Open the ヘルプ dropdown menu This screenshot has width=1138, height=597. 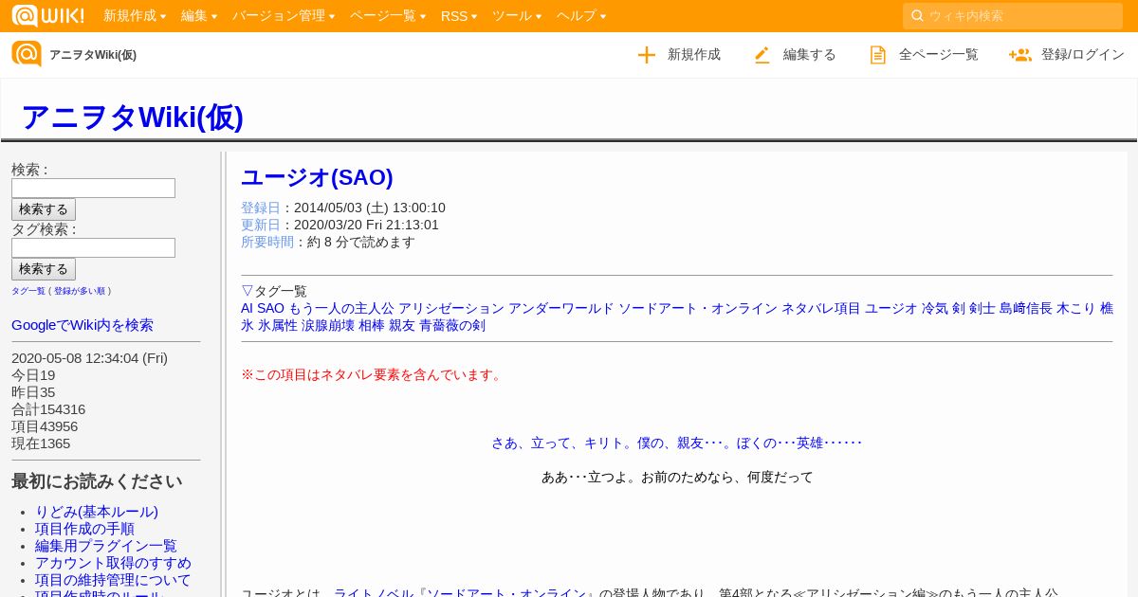[581, 16]
